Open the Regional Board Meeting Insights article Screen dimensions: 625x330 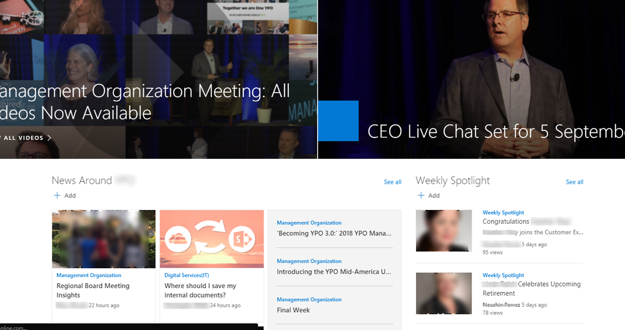click(x=93, y=290)
